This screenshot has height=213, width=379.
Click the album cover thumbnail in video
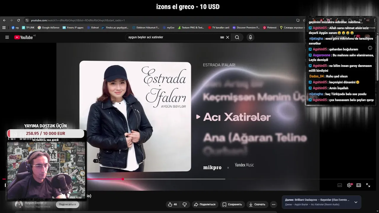click(x=135, y=116)
